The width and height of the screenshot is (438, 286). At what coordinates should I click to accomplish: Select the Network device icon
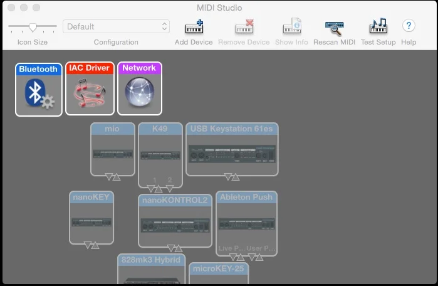point(140,88)
